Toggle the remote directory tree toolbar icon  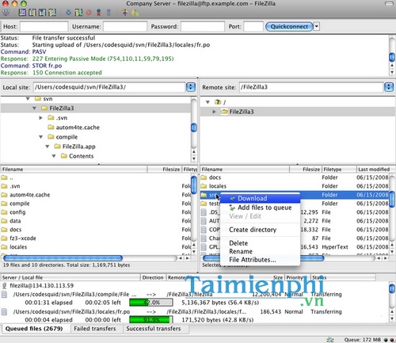(x=42, y=12)
